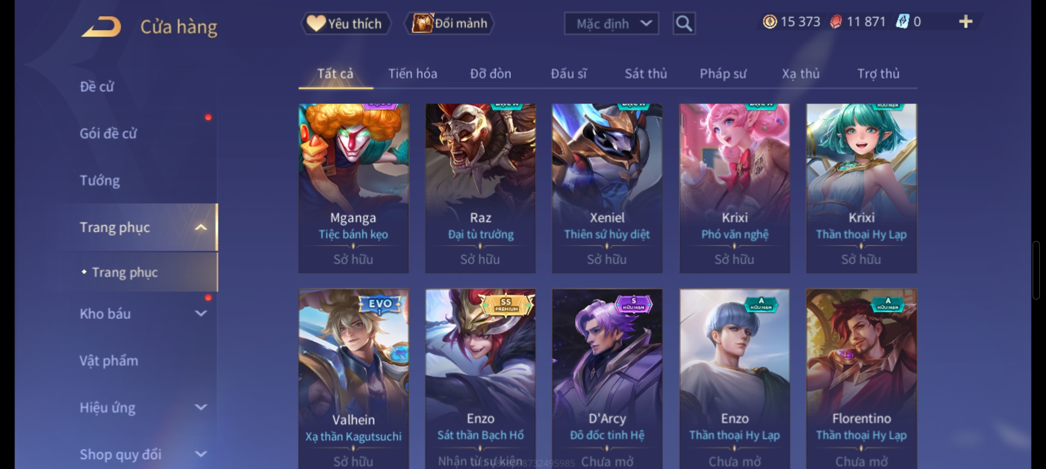Tap the red ruby currency icon
The image size is (1046, 469).
tap(836, 22)
